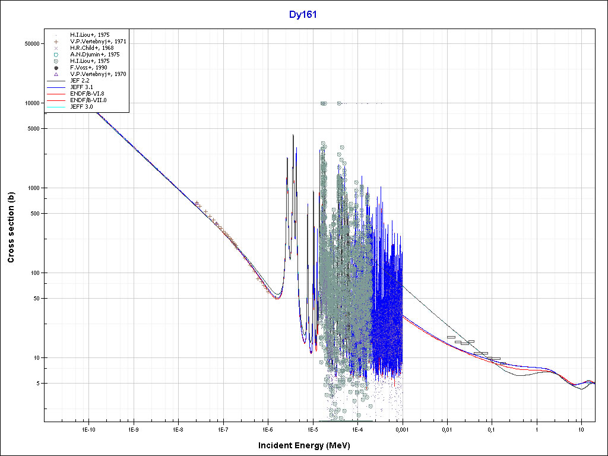Click the blue line sample for JEFF 3.1
Viewport: 608px width, 456px height.
(55, 87)
